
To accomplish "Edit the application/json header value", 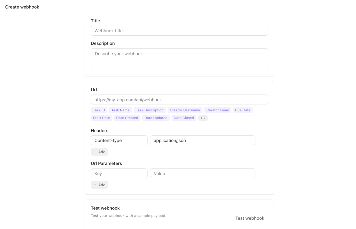I will pos(202,140).
